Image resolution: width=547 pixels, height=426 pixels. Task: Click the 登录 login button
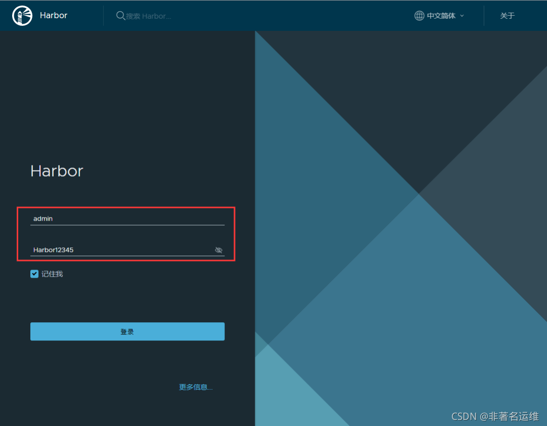click(x=127, y=331)
